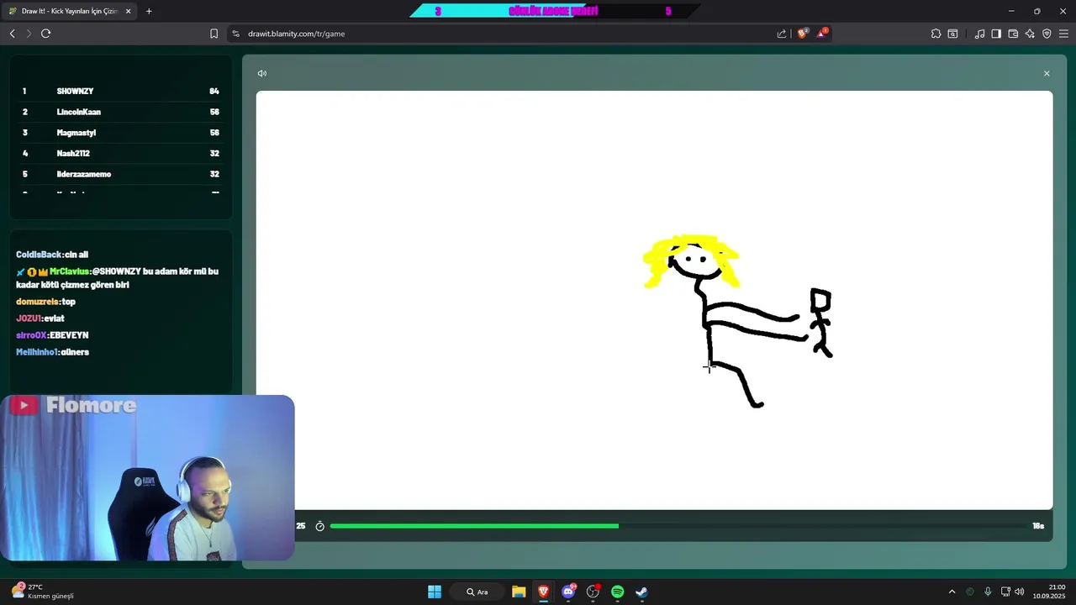Open Brave Shields lion icon
The width and height of the screenshot is (1076, 605).
coord(802,34)
